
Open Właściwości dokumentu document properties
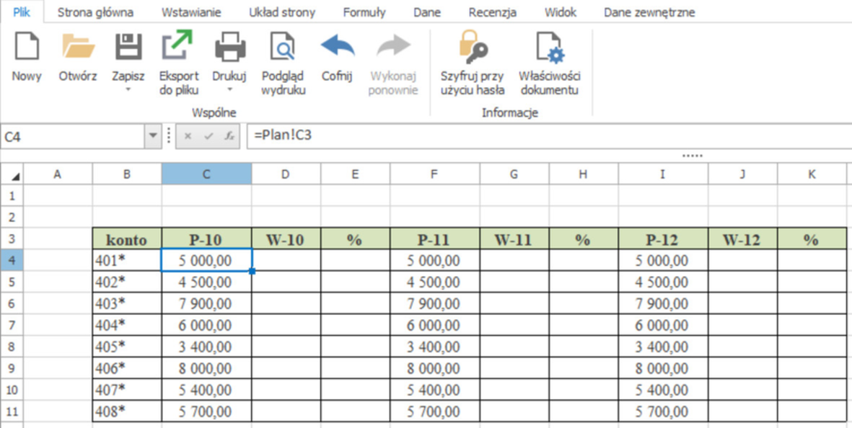[549, 47]
